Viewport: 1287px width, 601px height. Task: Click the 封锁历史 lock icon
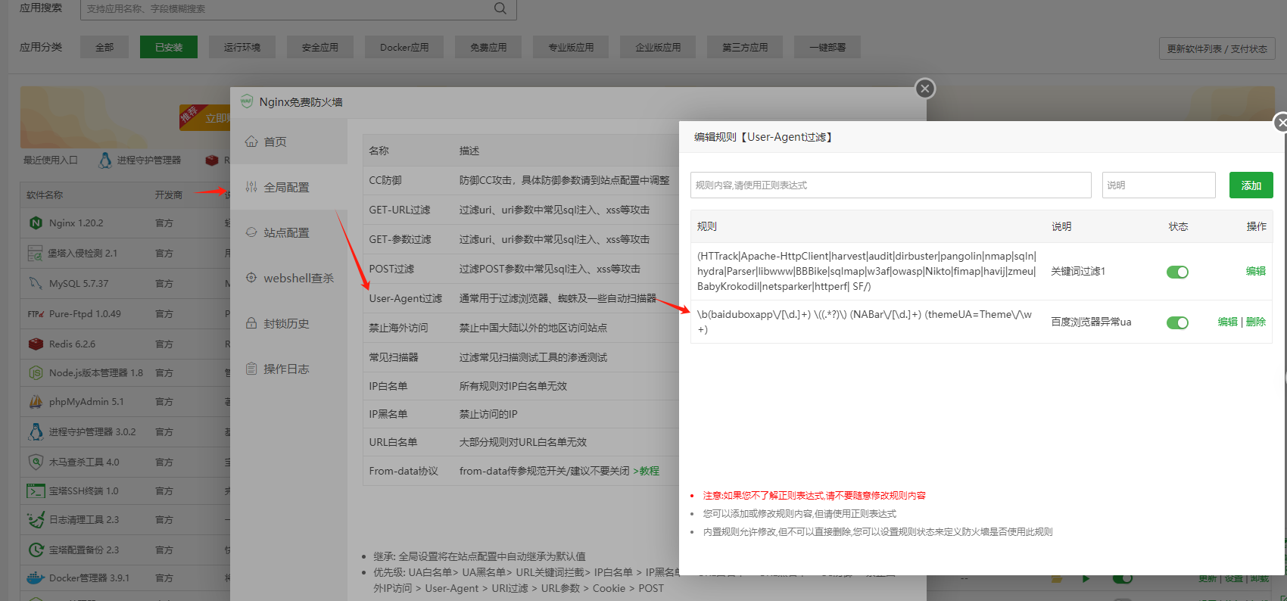pyautogui.click(x=251, y=323)
